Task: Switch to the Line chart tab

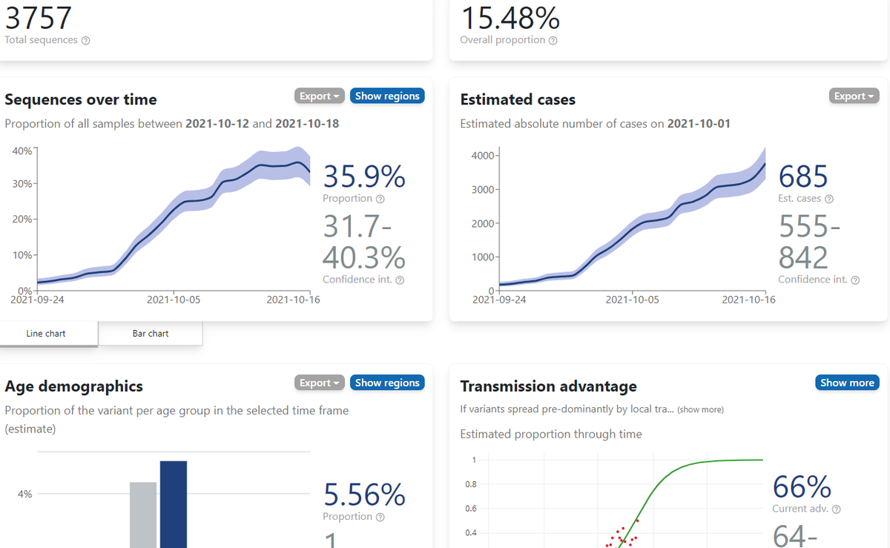Action: click(46, 334)
